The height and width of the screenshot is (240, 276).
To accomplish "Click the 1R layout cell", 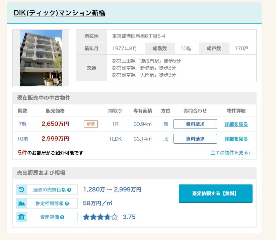I will [116, 124].
